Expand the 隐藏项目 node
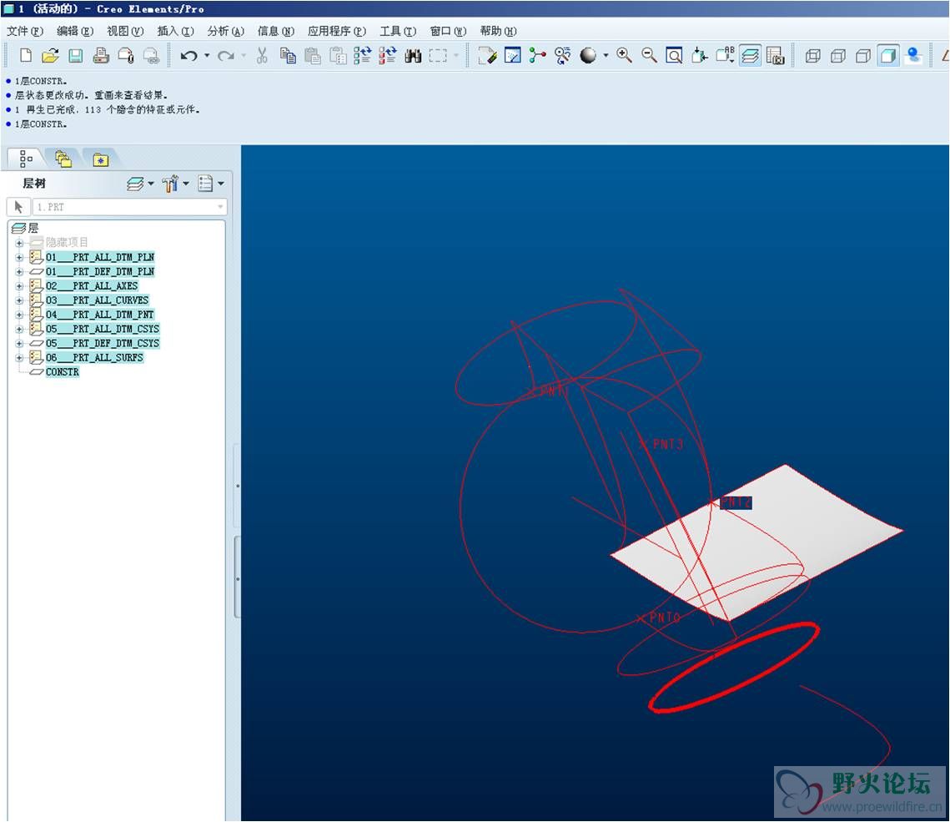 coord(19,243)
